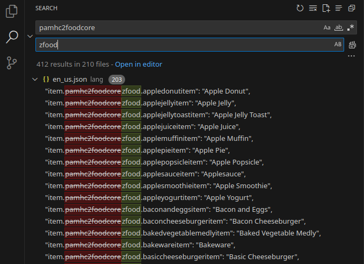Refresh the search results
The image size is (364, 264).
300,8
